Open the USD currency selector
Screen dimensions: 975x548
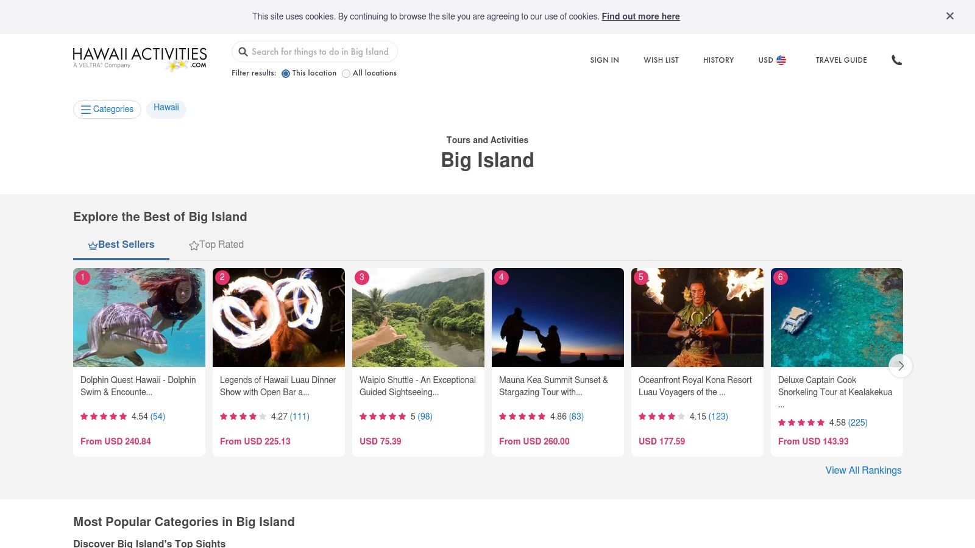(772, 60)
